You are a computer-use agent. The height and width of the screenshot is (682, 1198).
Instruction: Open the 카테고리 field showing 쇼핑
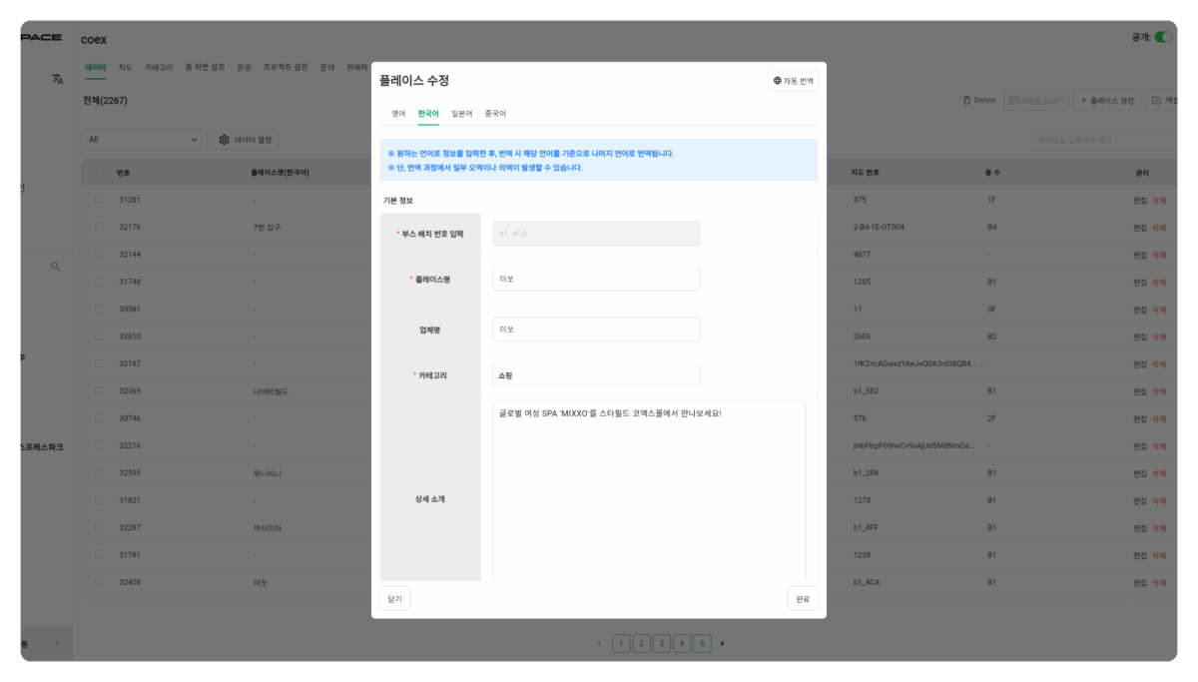coord(596,375)
